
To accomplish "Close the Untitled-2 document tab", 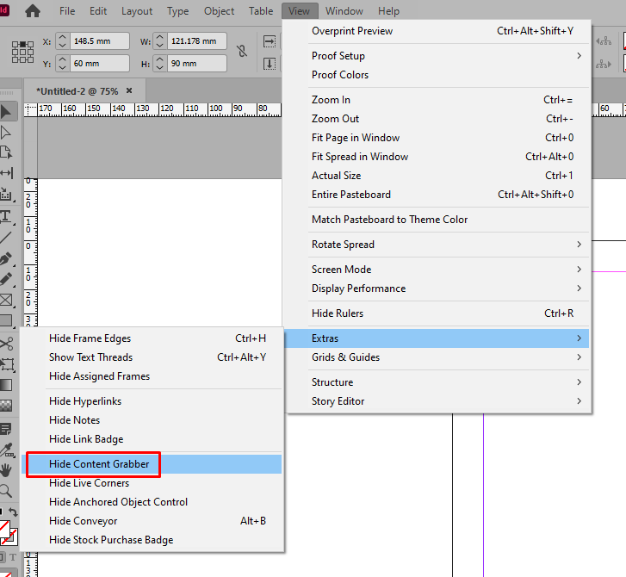I will click(x=129, y=90).
